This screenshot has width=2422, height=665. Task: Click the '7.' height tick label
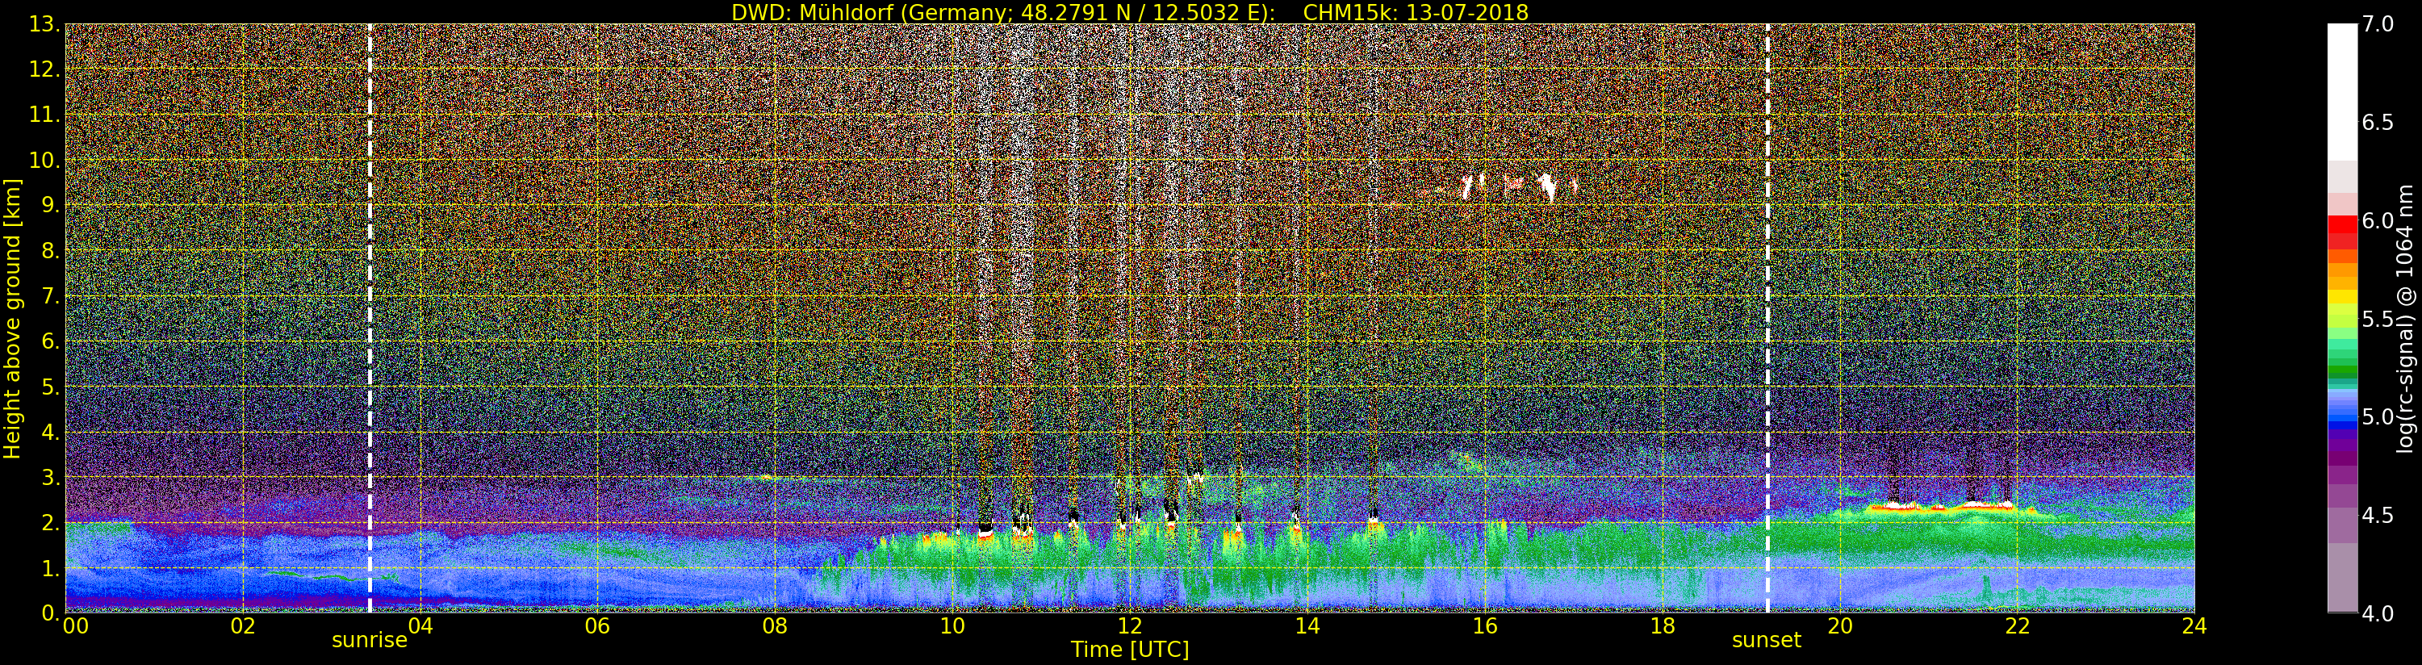tap(50, 296)
